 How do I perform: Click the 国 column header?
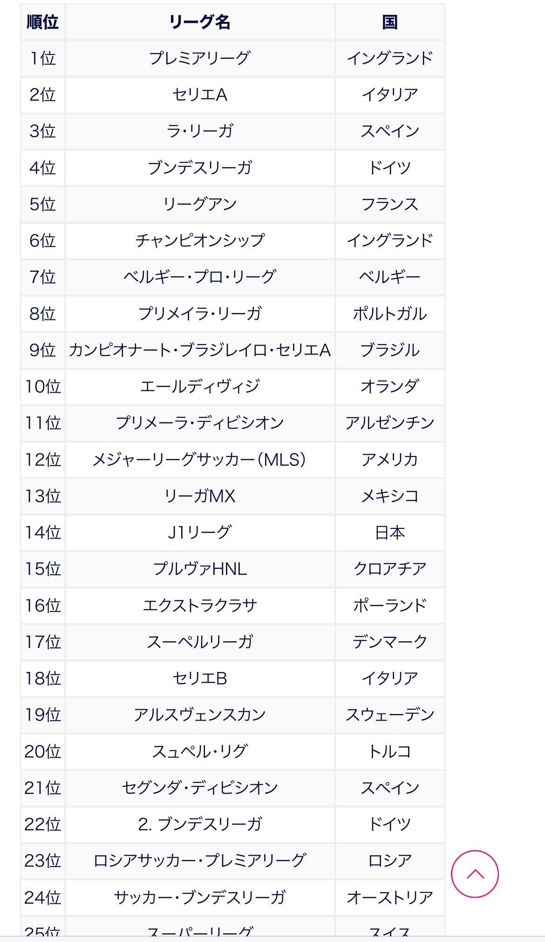(390, 22)
